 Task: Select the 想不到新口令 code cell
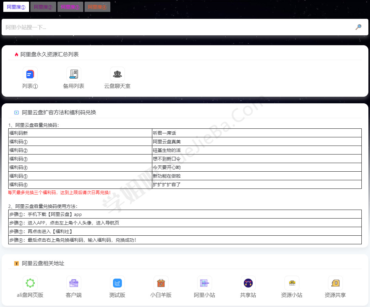pyautogui.click(x=257, y=159)
